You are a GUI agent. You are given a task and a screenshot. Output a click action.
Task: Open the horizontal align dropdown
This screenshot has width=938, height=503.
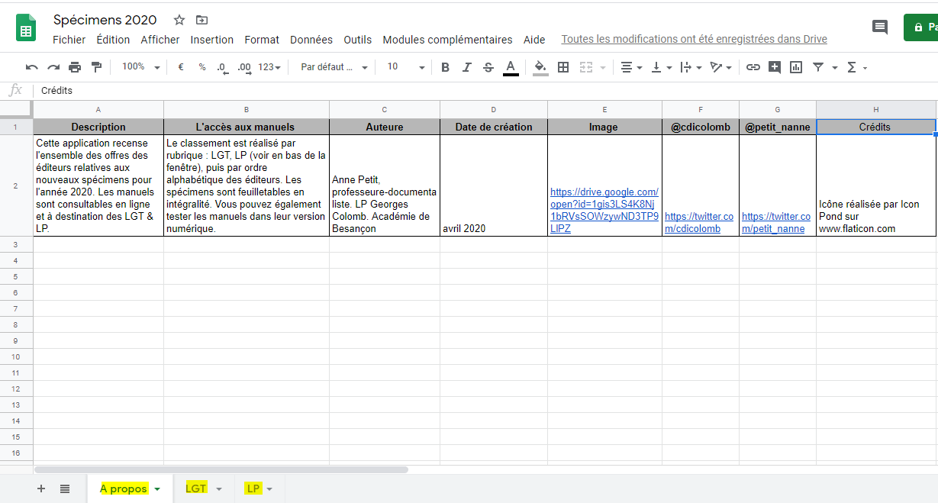point(631,67)
